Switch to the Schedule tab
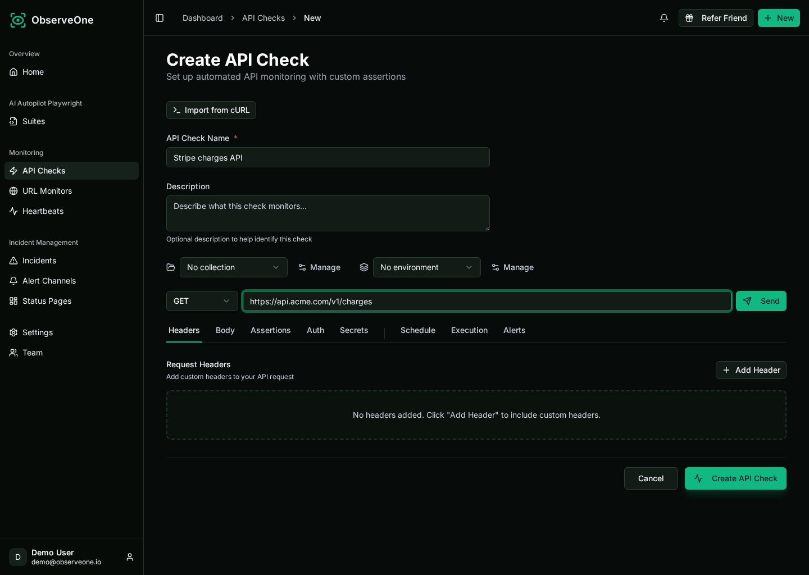 click(x=418, y=330)
